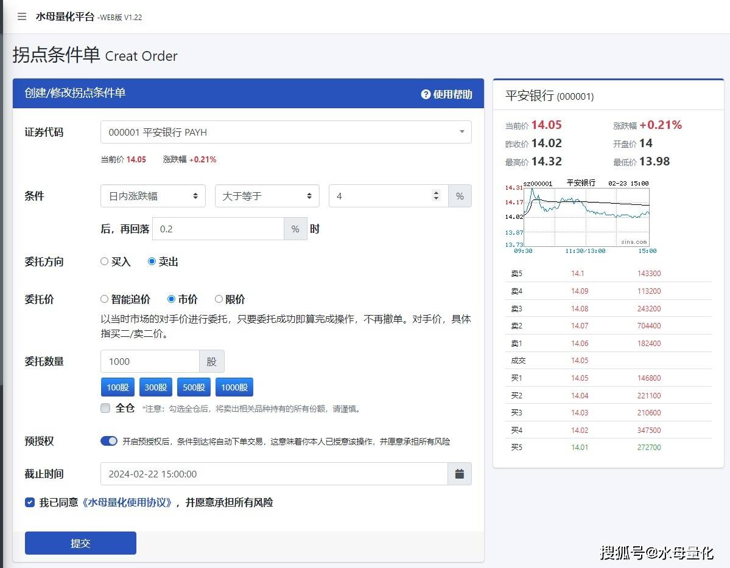
Task: Click the 1000股 quantity preset button
Action: 234,387
